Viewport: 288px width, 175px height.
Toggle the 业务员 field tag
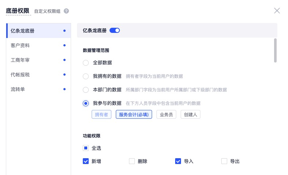tap(166, 114)
